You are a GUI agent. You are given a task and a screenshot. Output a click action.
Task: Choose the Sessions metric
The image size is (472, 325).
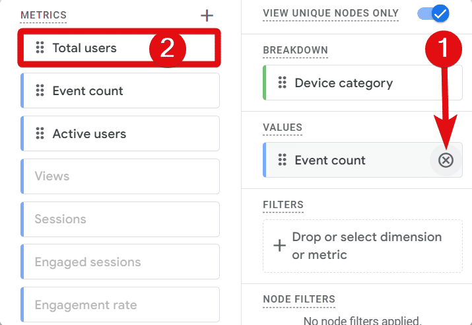coord(120,219)
